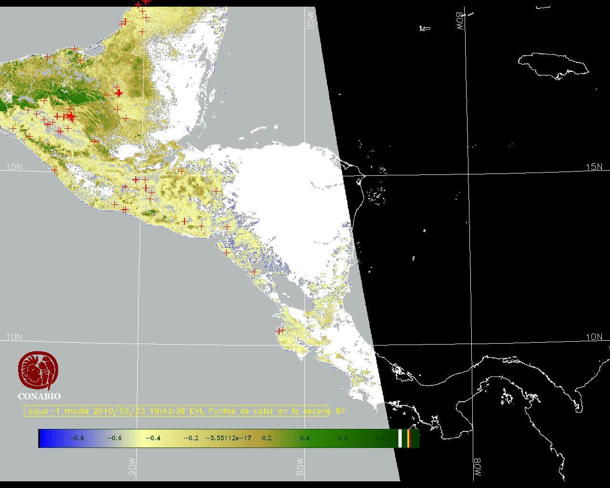
Task: Click the 80W longitude label at the top
Action: [460, 21]
